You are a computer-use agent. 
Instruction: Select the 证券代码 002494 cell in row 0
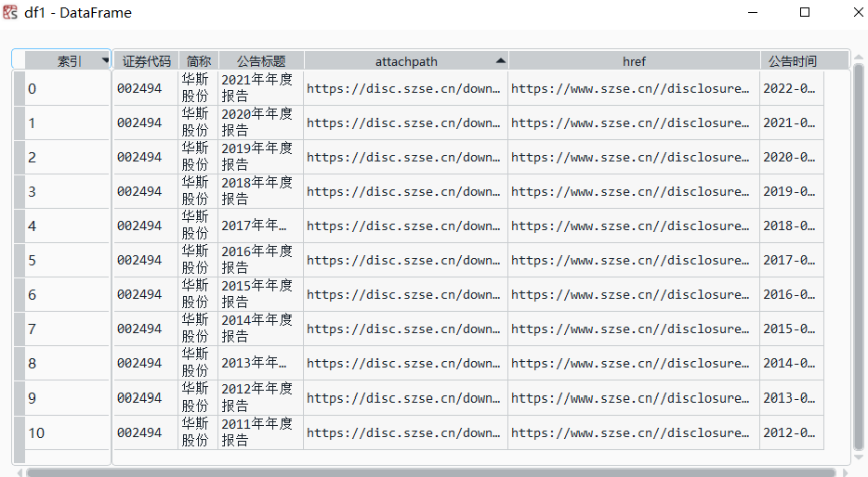tap(146, 88)
